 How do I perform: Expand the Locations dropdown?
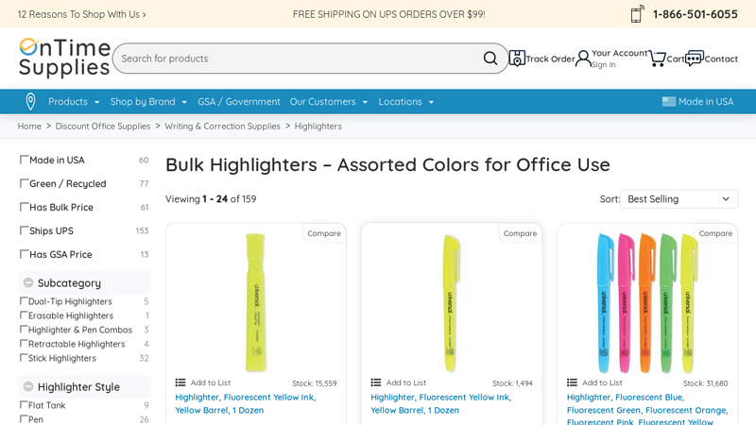click(x=406, y=102)
